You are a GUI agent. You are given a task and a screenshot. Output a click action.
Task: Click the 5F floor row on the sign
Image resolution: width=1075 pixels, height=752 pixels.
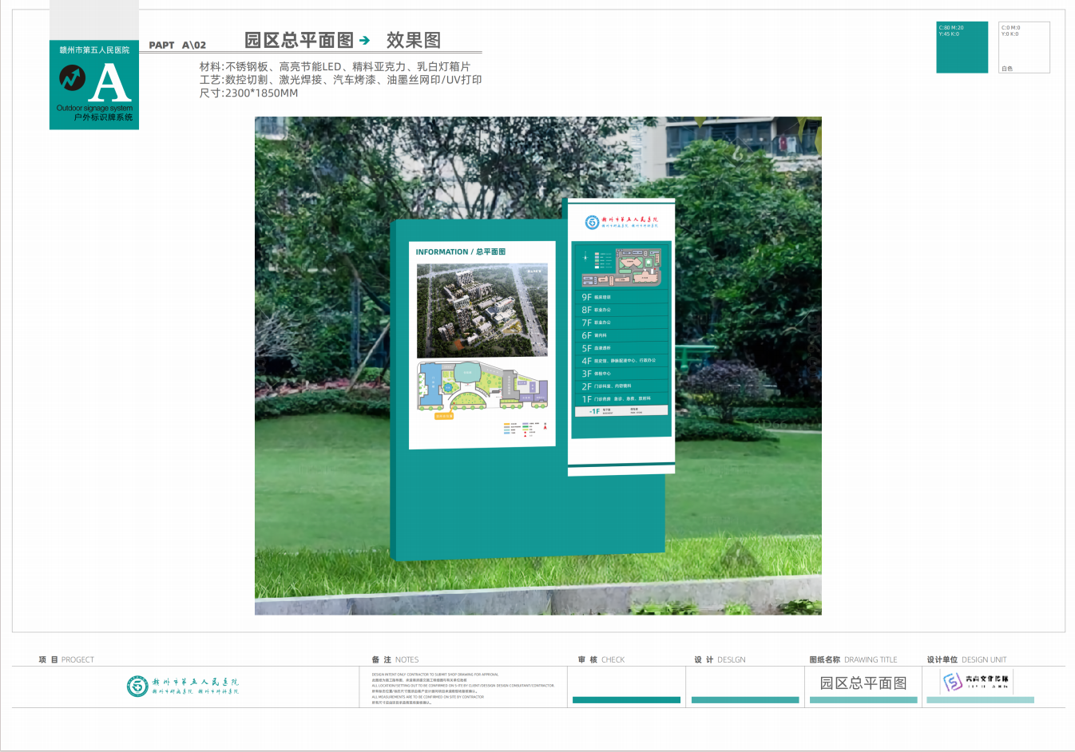pos(623,348)
